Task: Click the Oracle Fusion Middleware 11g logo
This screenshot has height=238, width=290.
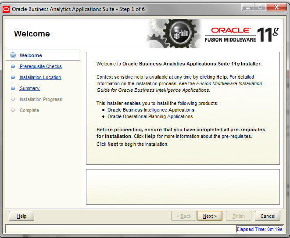Action: click(x=242, y=35)
